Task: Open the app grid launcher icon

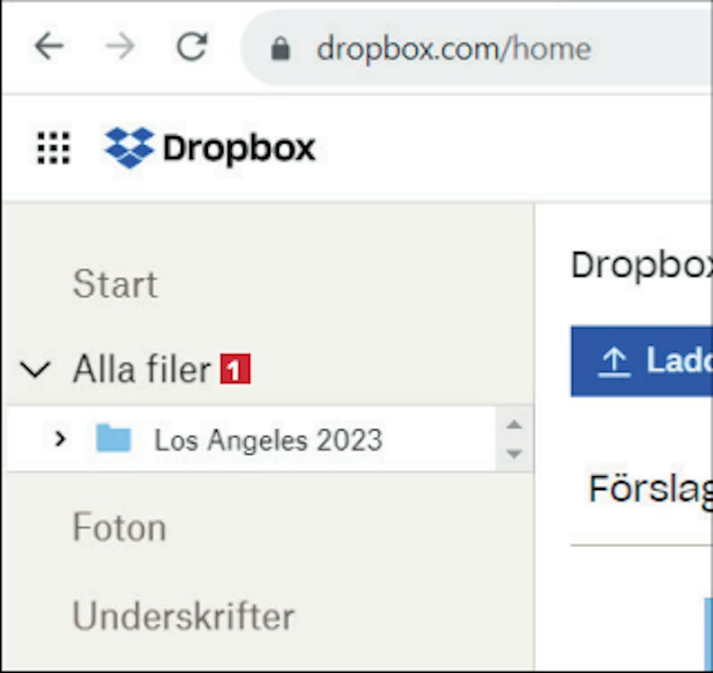Action: (54, 148)
